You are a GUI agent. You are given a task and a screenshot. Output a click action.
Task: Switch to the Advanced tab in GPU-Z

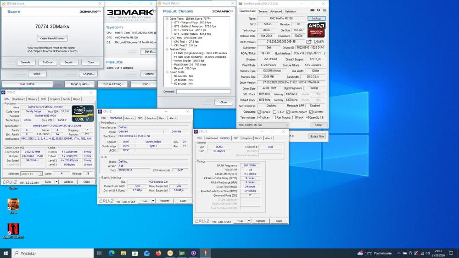[x=276, y=11]
